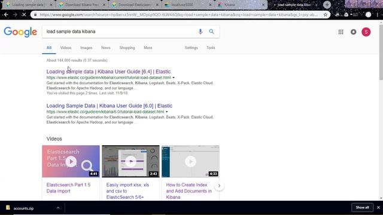
Task: Open the Google apps grid
Action: click(341, 32)
